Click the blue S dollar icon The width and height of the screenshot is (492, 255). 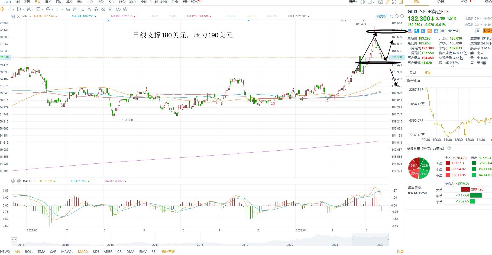coord(423,31)
